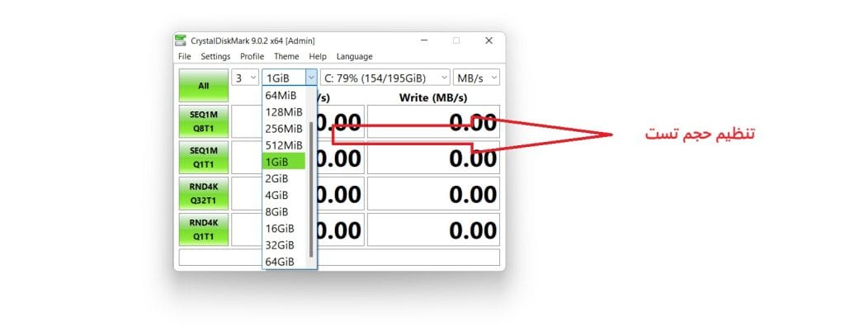
Task: Open the File menu
Action: (184, 57)
